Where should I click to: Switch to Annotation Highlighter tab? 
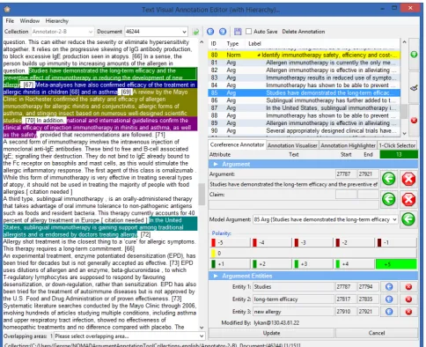(349, 145)
